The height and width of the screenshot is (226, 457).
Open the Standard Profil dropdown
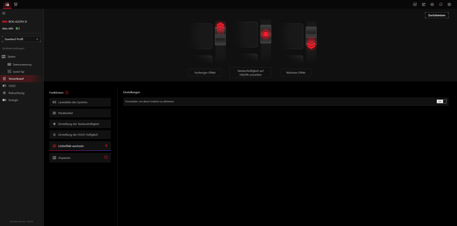coord(21,39)
